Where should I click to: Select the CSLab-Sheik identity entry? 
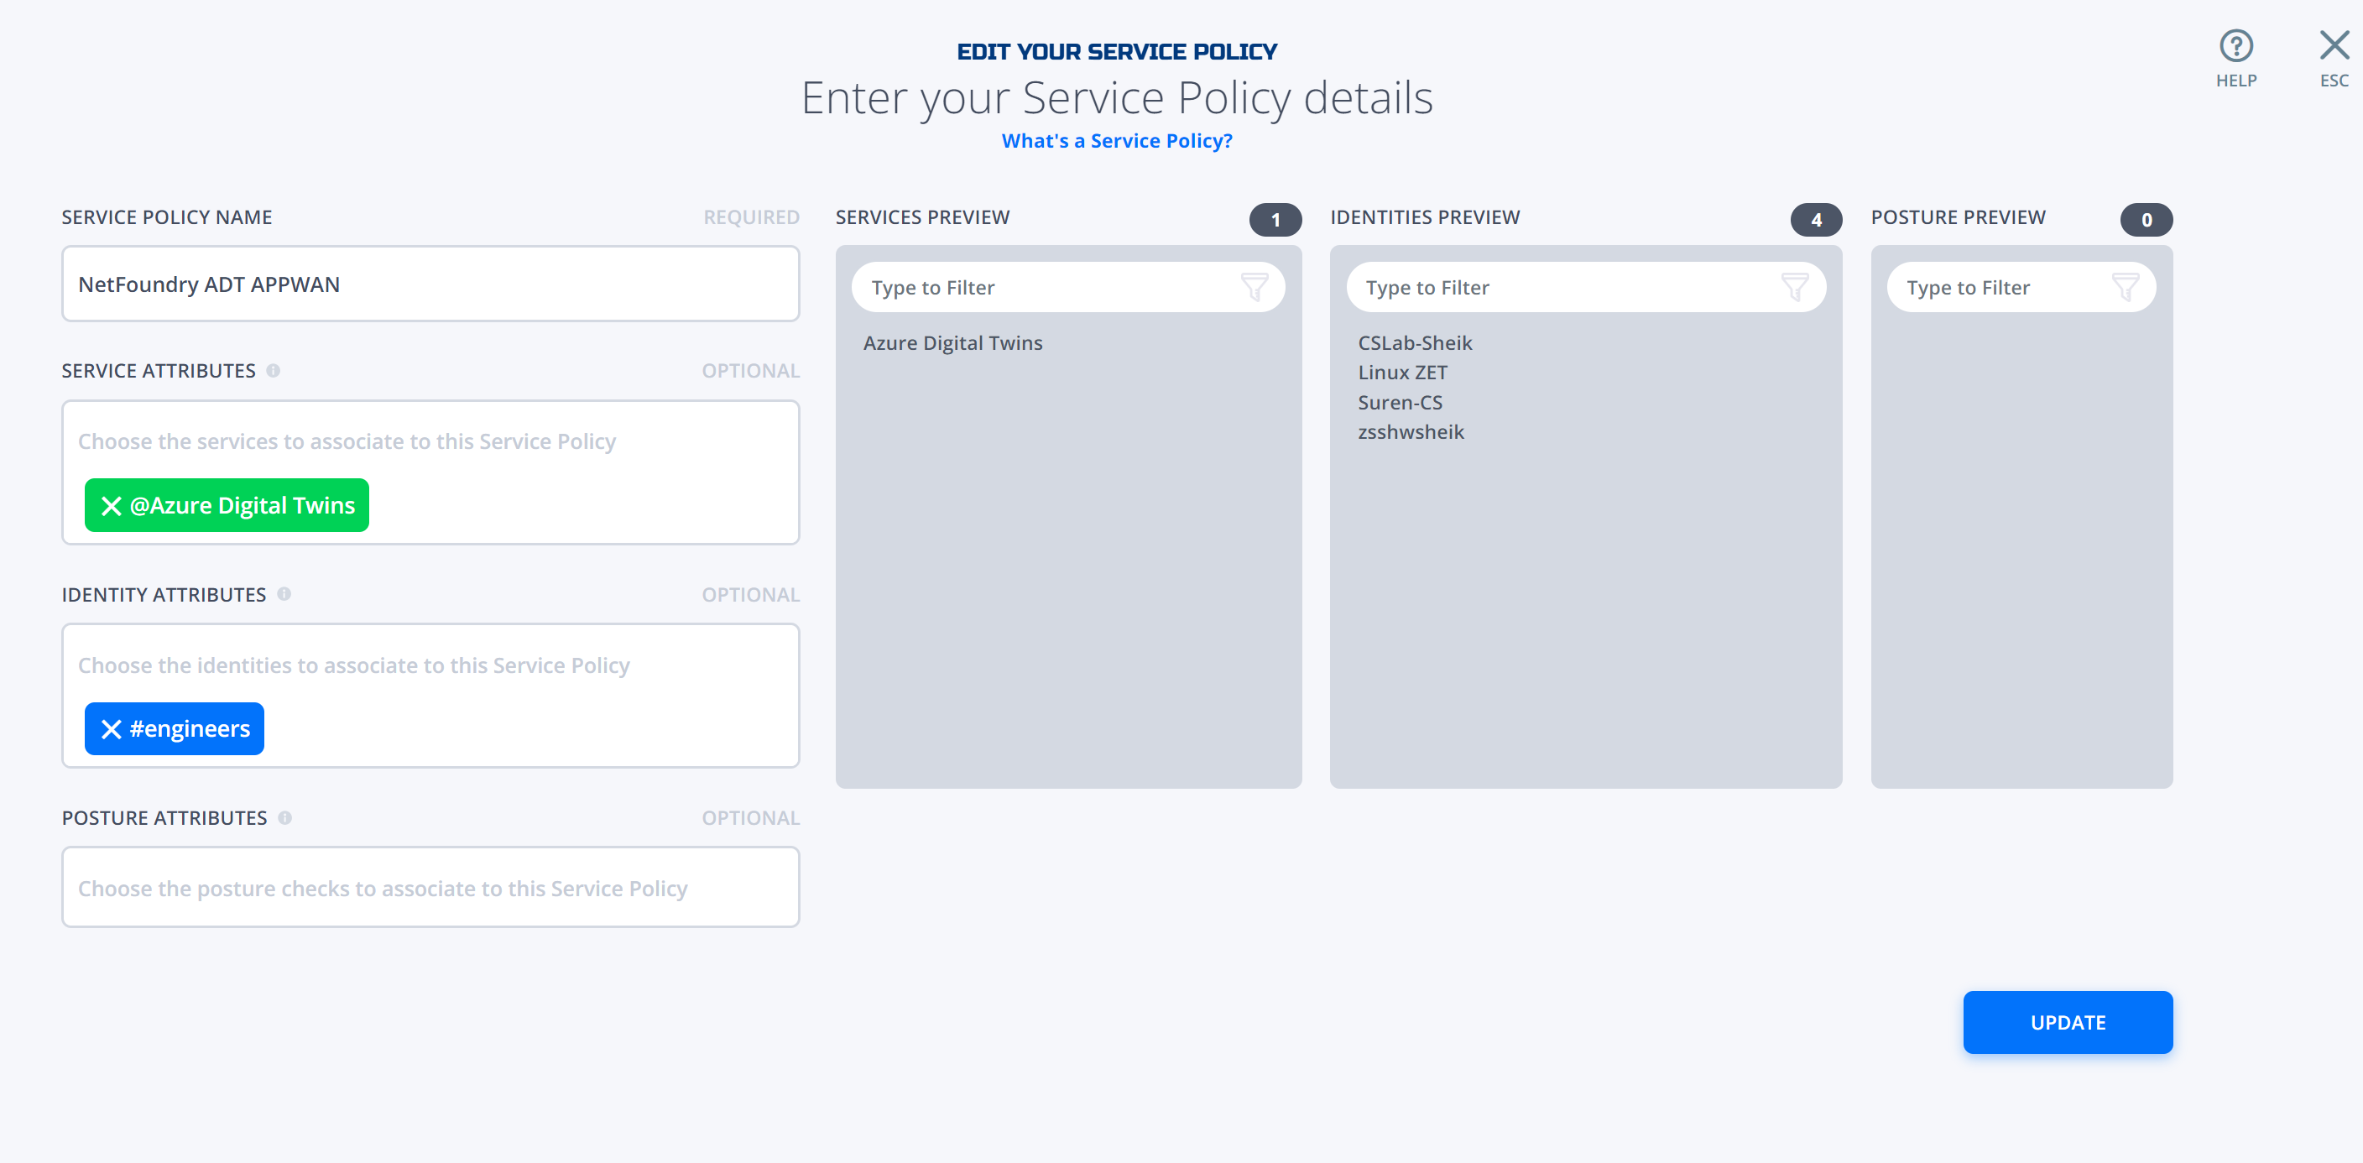(x=1415, y=343)
